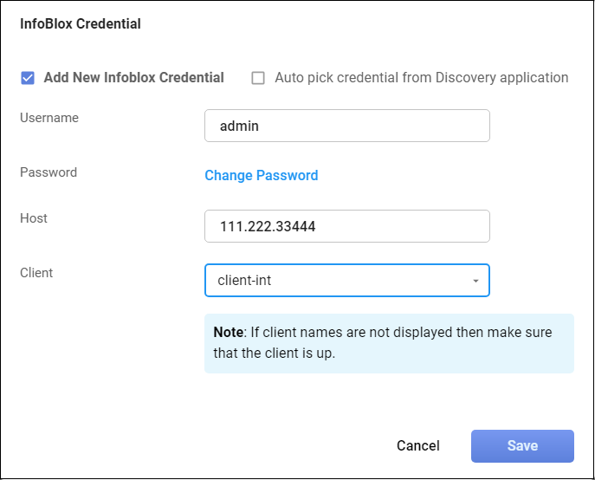
Task: Click the Username field label
Action: coord(49,118)
